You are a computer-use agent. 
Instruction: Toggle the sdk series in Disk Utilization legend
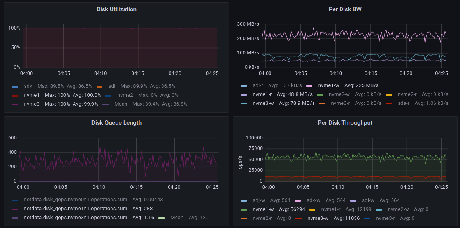click(x=28, y=86)
